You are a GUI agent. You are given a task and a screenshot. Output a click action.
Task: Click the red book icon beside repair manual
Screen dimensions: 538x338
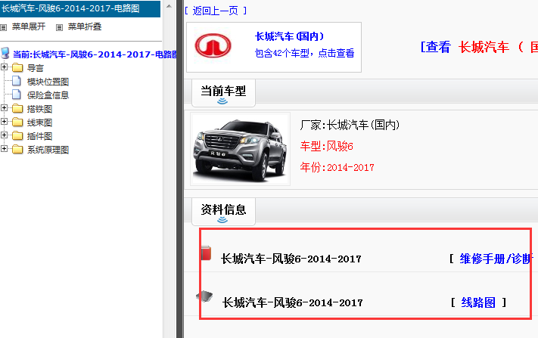coord(207,254)
